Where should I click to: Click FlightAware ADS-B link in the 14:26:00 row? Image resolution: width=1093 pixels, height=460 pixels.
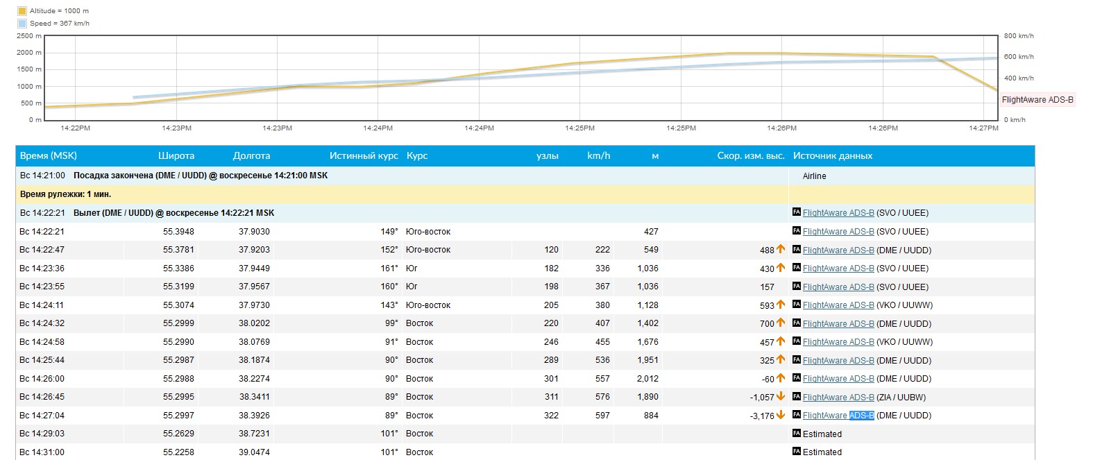(838, 379)
